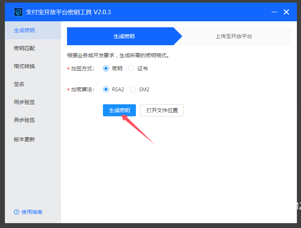Minimize the key tool window
This screenshot has height=228, width=301.
pyautogui.click(x=274, y=12)
